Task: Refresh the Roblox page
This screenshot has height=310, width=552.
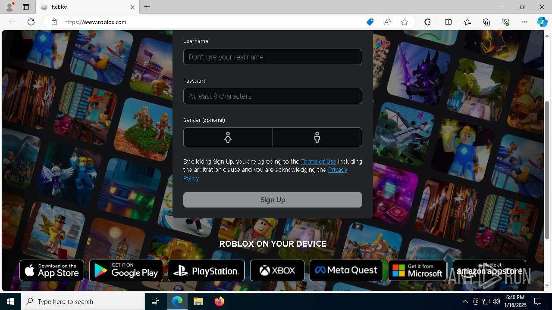Action: click(x=31, y=22)
